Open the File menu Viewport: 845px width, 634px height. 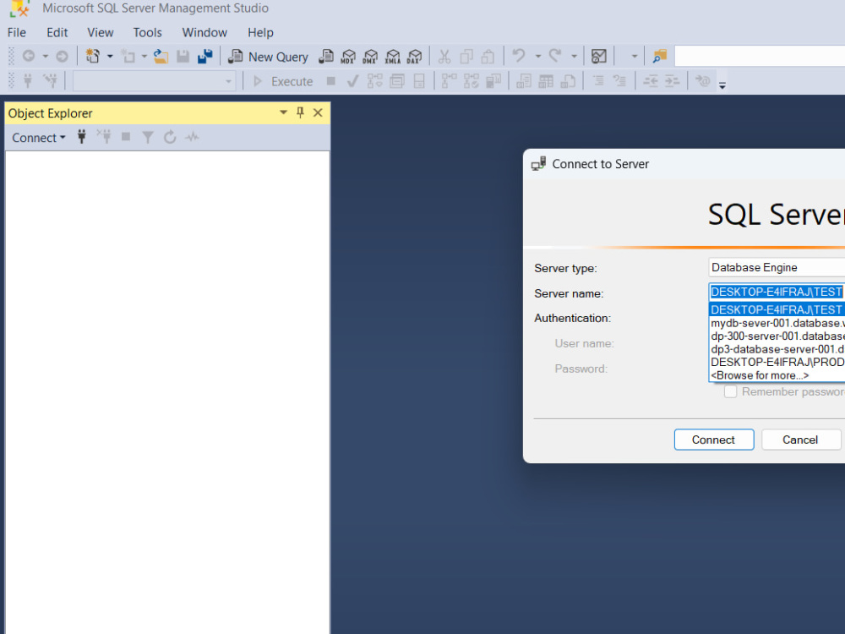coord(17,32)
